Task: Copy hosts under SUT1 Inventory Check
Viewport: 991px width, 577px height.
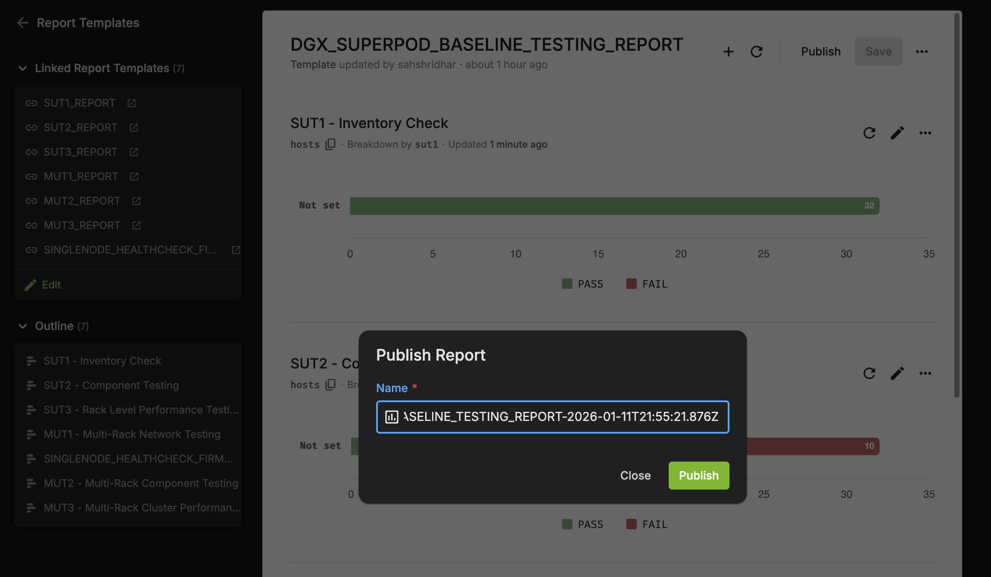Action: point(331,144)
